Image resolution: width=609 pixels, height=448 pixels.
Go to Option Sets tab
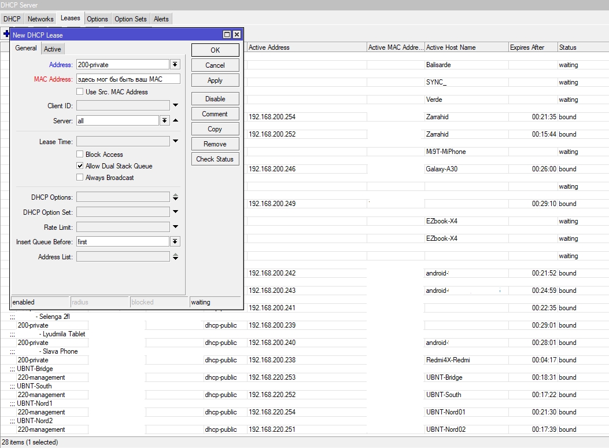(131, 19)
